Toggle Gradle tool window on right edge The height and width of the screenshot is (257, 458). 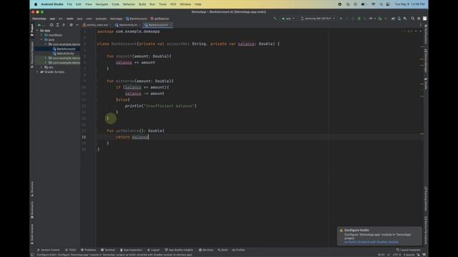426,84
